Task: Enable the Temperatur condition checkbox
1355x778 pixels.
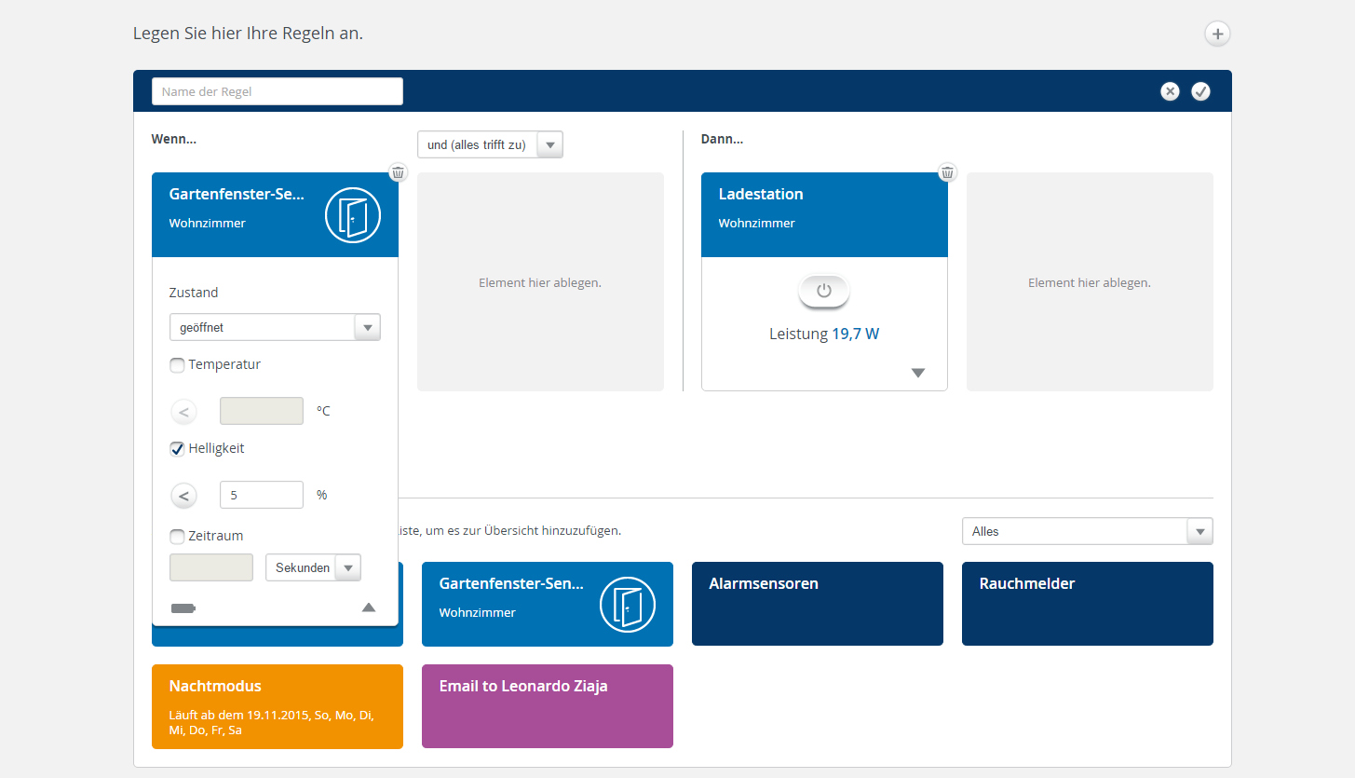Action: [177, 365]
